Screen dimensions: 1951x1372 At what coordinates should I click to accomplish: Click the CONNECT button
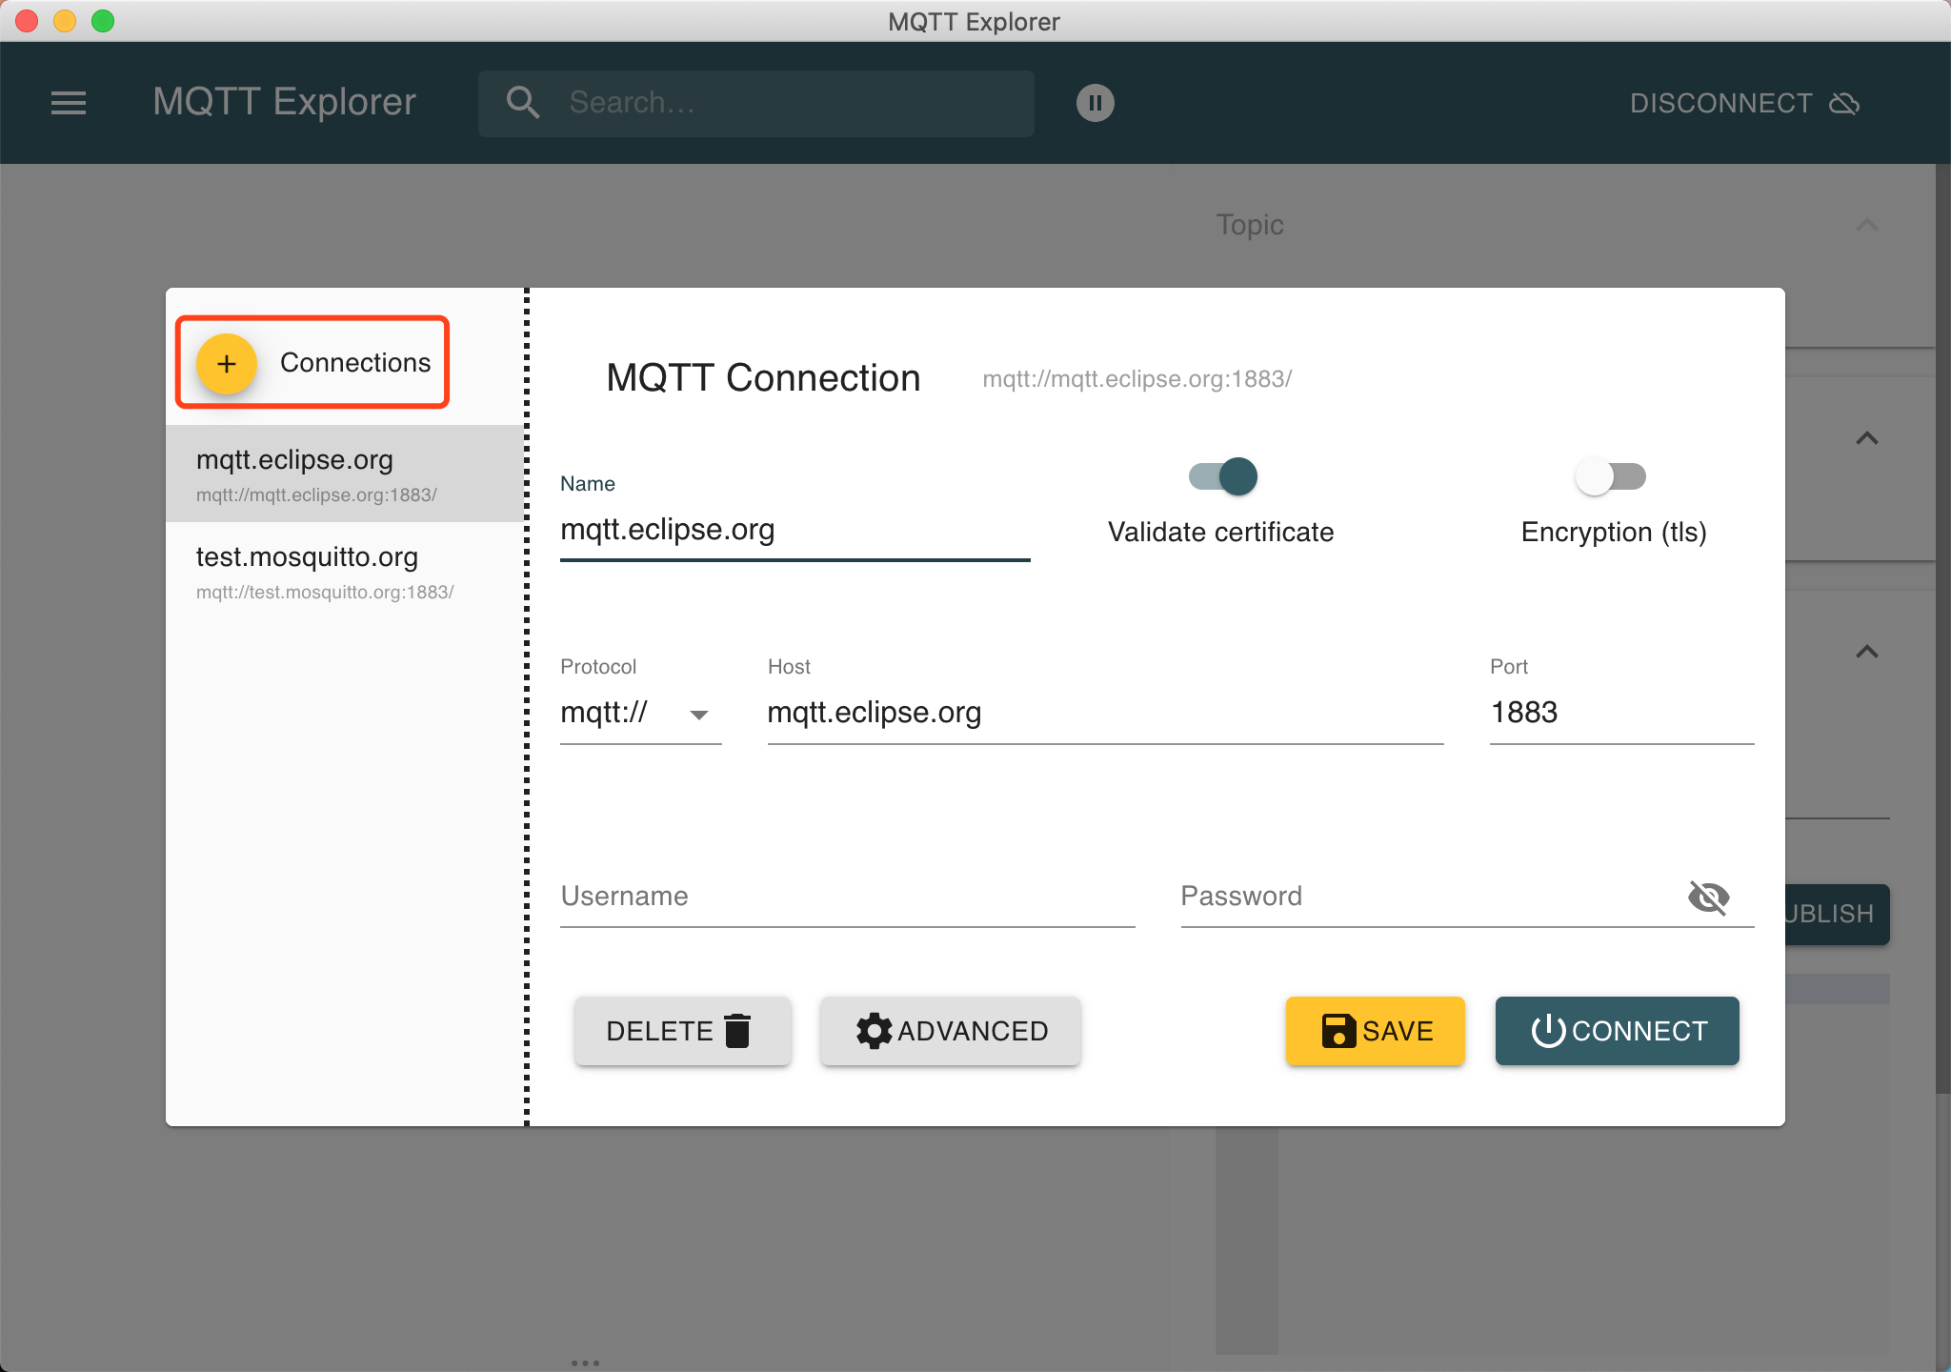(x=1619, y=1031)
